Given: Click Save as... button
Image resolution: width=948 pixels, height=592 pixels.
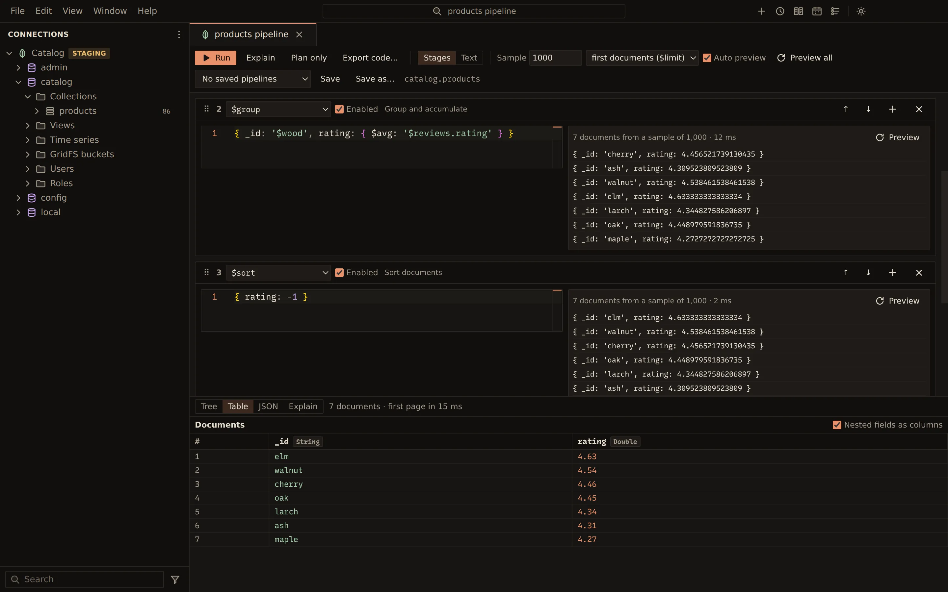Looking at the screenshot, I should tap(375, 79).
